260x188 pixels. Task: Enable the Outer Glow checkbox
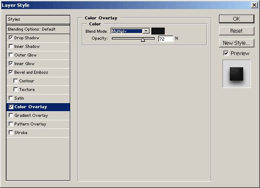[x=11, y=55]
